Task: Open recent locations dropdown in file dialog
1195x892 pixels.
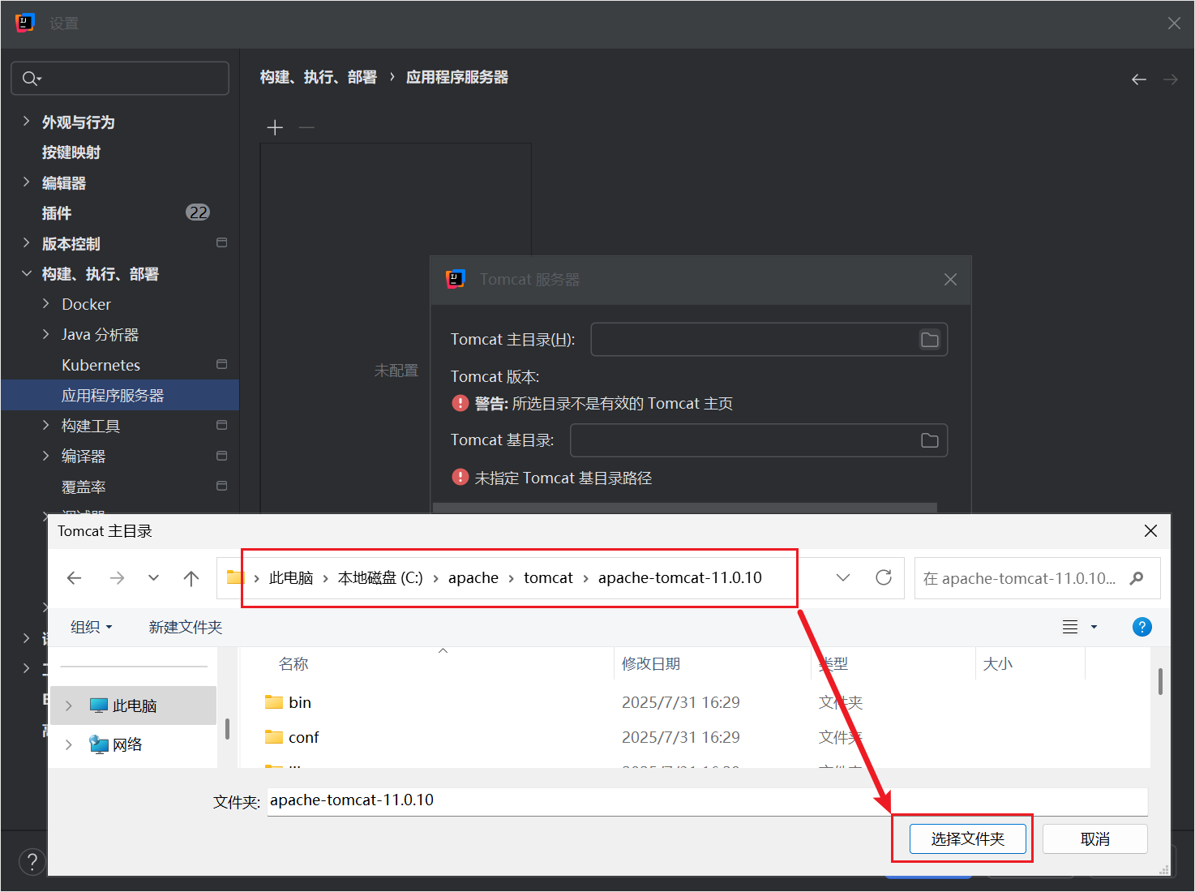Action: point(154,578)
